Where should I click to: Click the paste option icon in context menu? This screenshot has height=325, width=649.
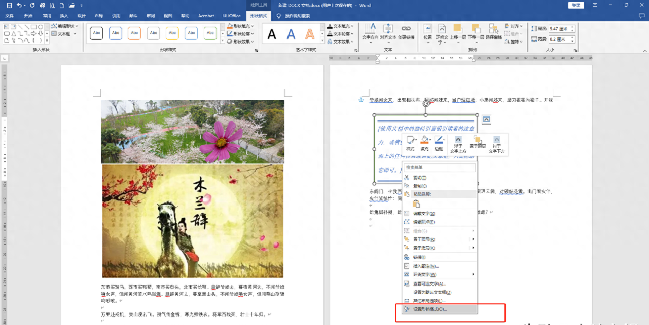pos(416,204)
